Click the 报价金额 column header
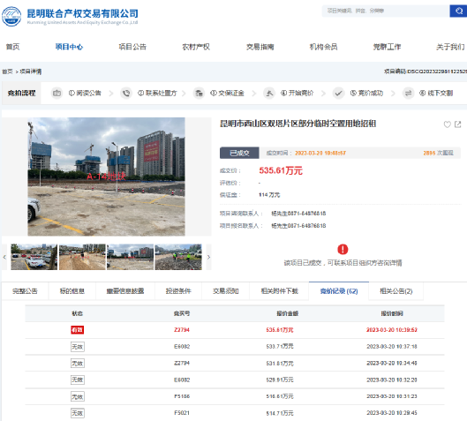Viewport: 467px width, 421px height. pyautogui.click(x=288, y=313)
